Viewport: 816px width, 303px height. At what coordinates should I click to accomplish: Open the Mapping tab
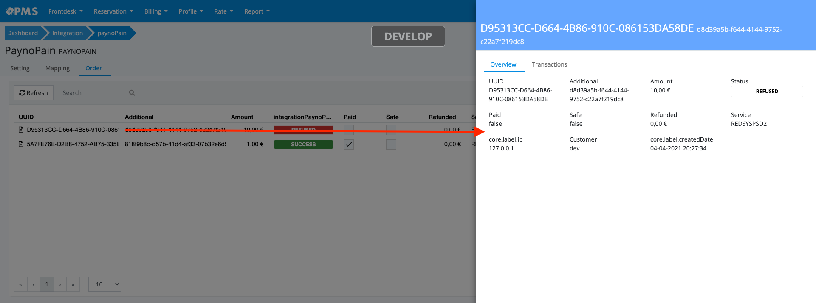[x=57, y=68]
